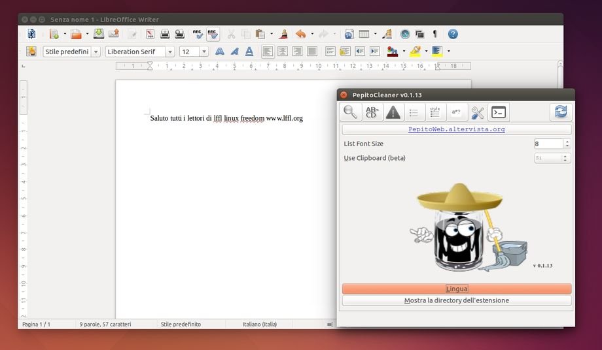Open the Stile predefinito paragraph style dropdown

coord(96,52)
